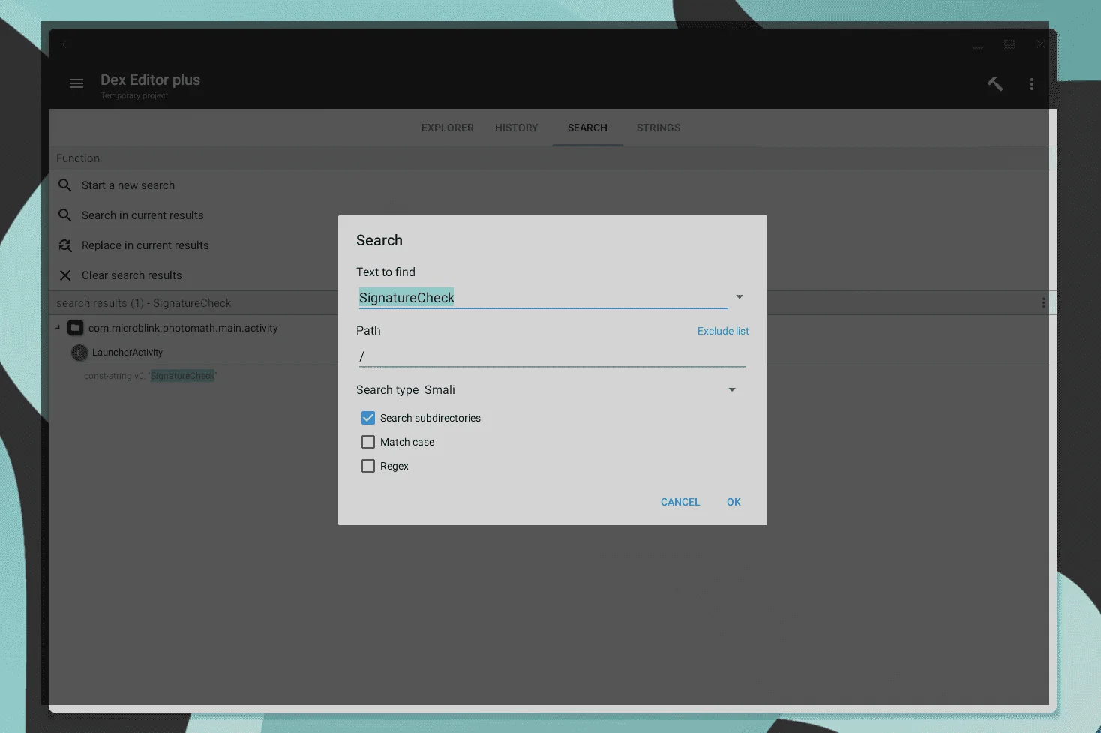
Task: Open the const-string SignatureCheck result line
Action: pos(150,376)
